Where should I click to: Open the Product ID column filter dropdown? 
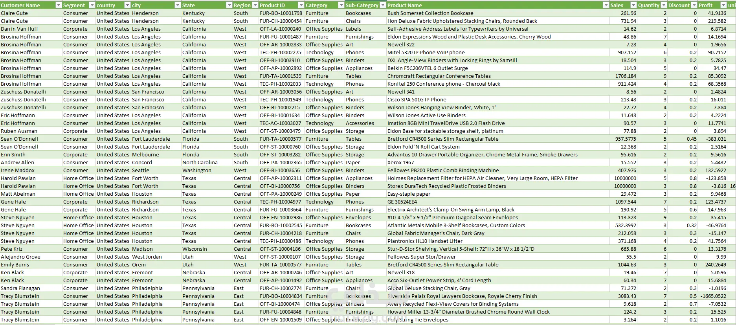(x=301, y=5)
